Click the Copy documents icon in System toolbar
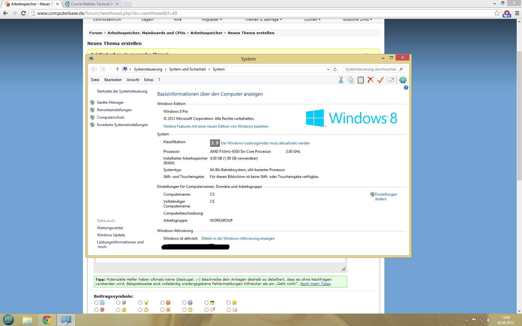Viewport: 522px width, 326px height. point(351,80)
